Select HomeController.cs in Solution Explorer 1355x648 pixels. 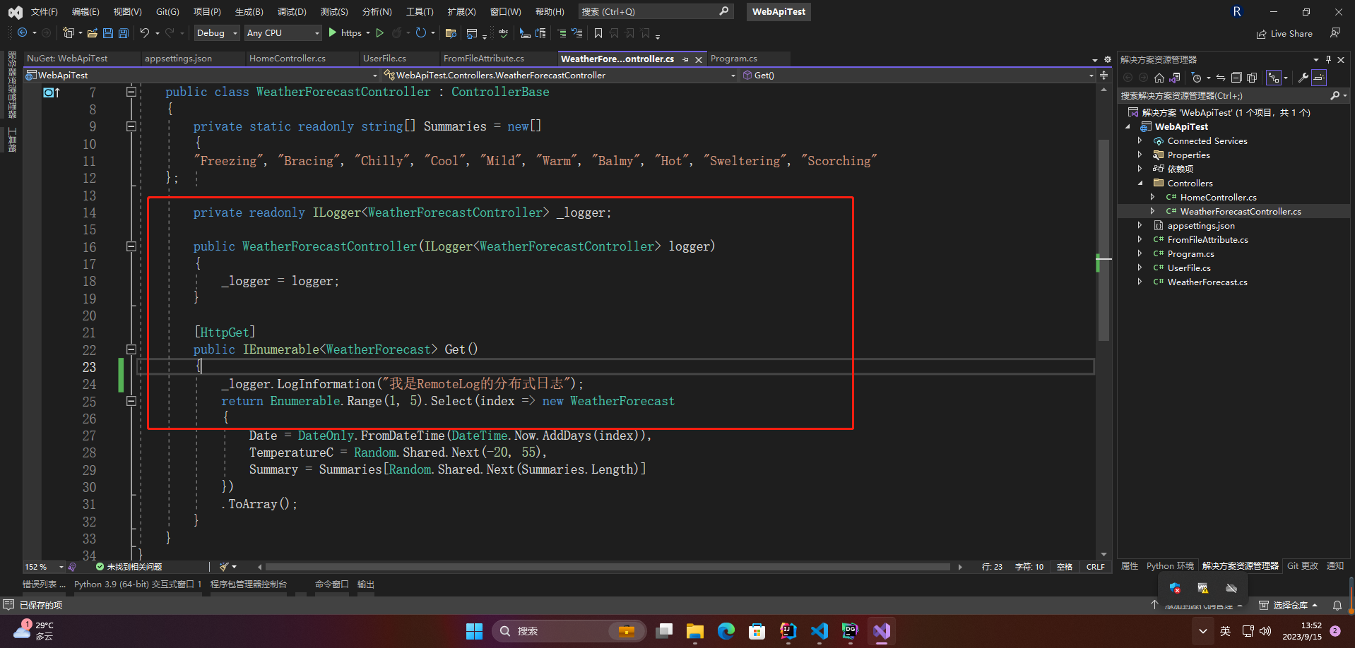(1218, 197)
